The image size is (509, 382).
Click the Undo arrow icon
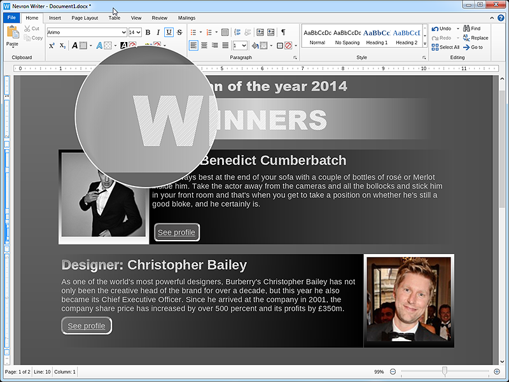tap(435, 29)
